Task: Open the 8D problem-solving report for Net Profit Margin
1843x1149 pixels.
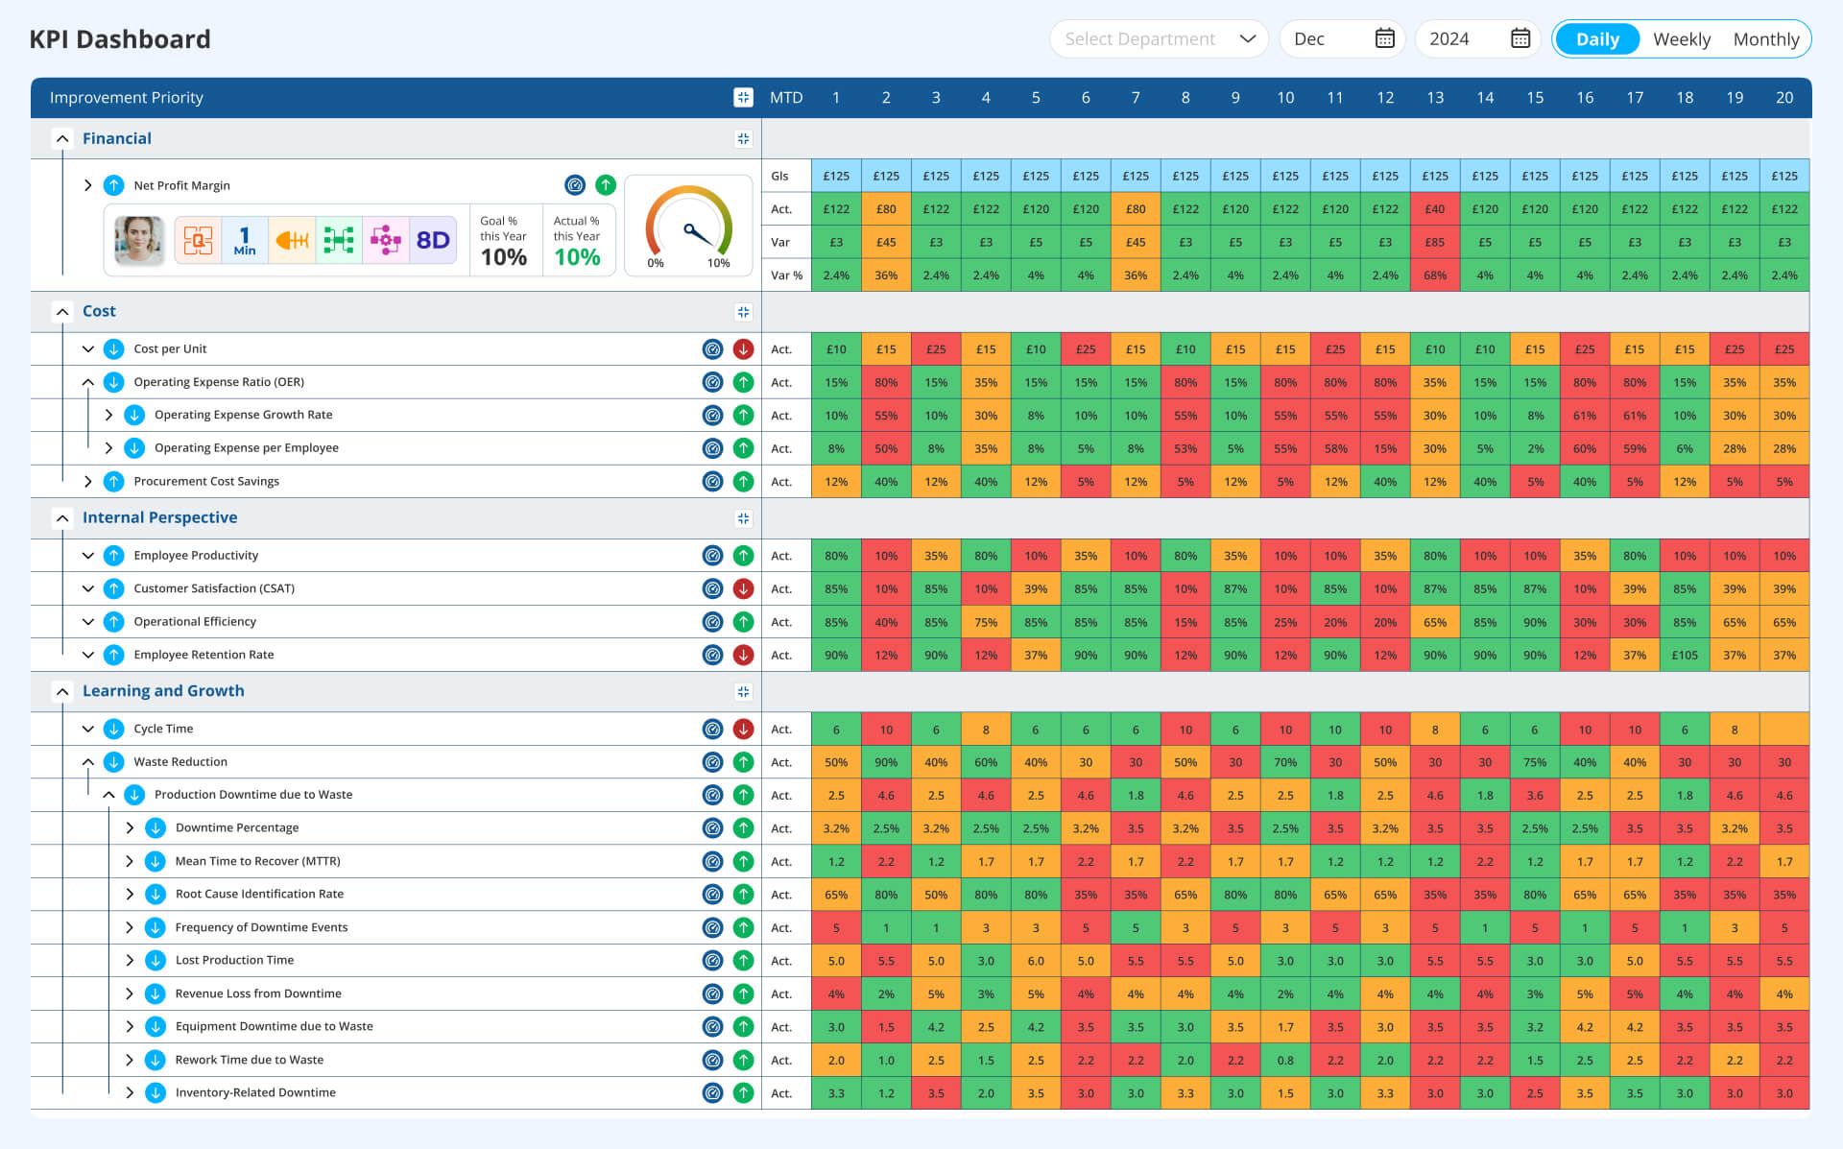Action: click(x=434, y=240)
